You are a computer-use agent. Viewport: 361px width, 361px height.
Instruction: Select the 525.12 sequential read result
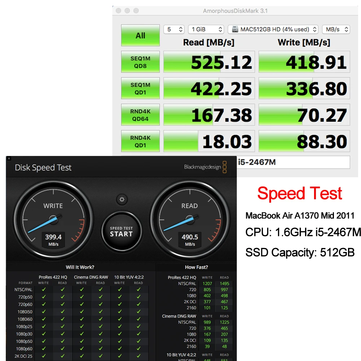209,62
